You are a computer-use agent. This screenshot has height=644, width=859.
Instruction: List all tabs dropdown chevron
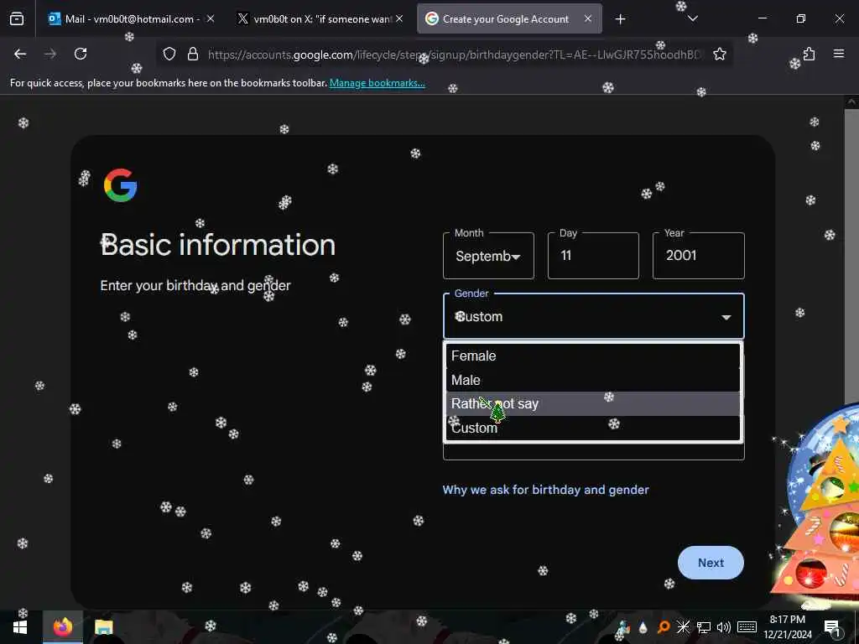pyautogui.click(x=692, y=18)
